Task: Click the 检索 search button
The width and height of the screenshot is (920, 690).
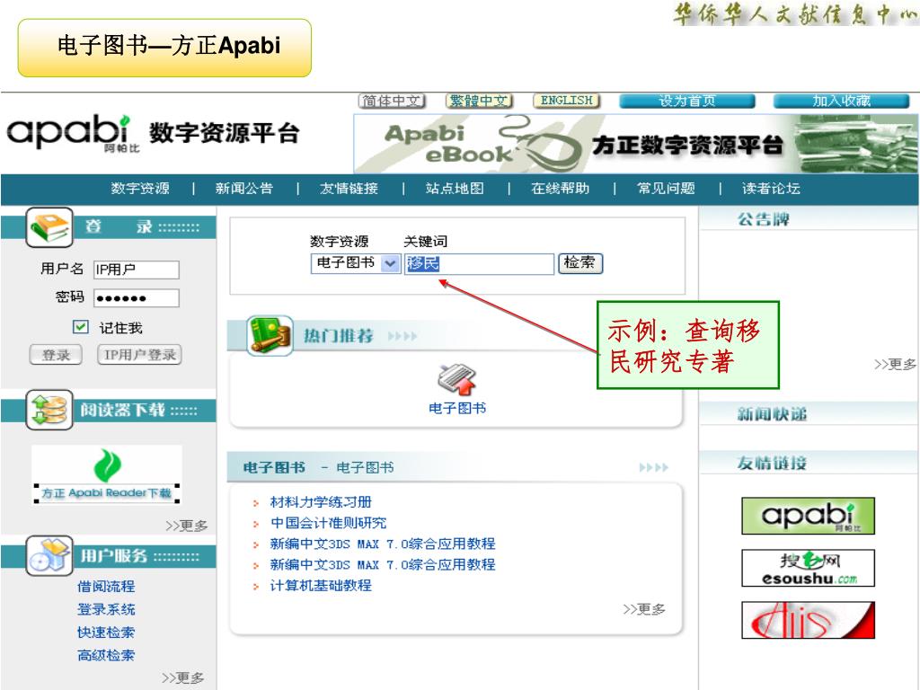Action: [x=580, y=263]
